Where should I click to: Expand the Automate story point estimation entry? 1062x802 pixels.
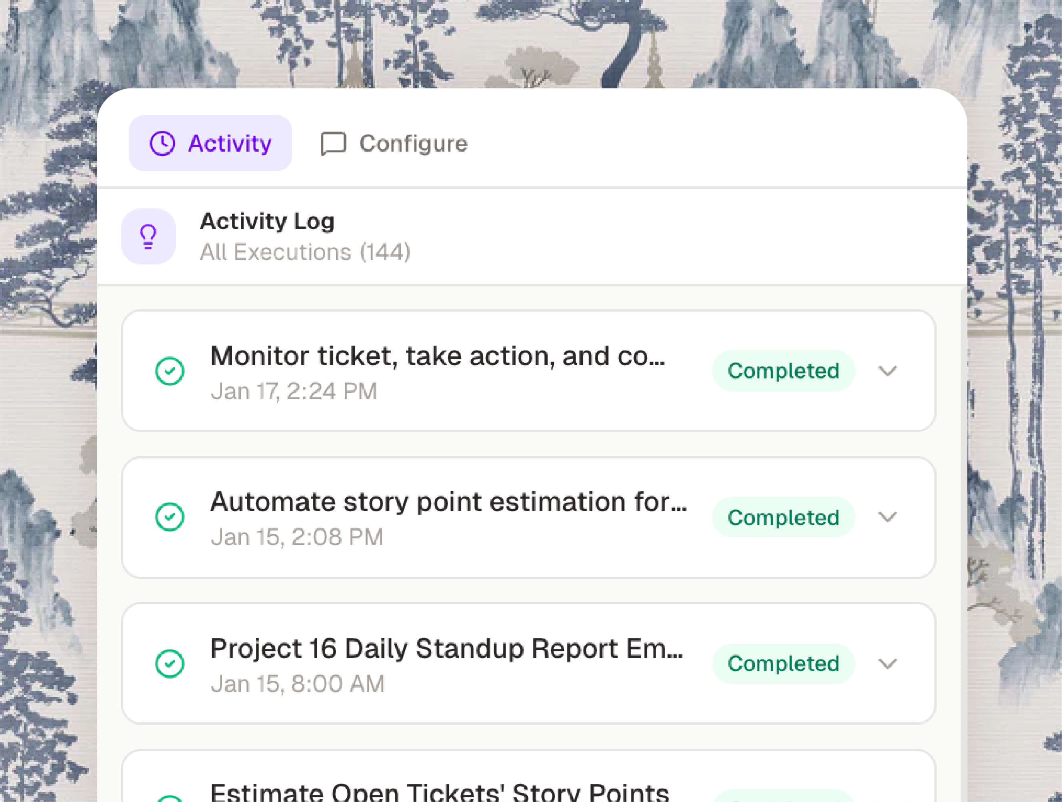point(888,518)
